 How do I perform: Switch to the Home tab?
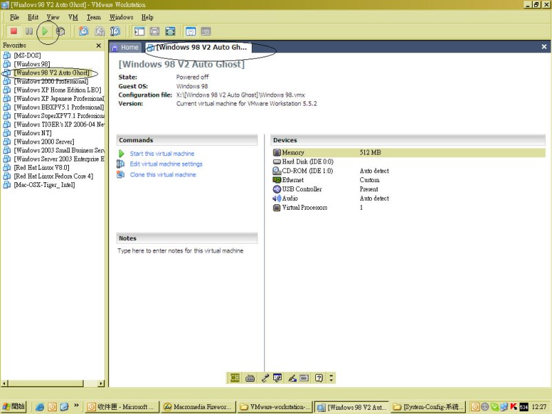pyautogui.click(x=126, y=48)
